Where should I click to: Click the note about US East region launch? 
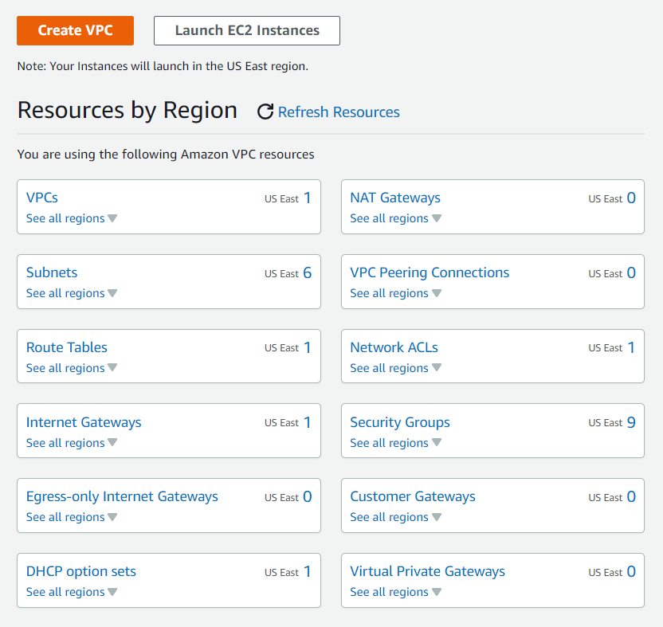[163, 66]
